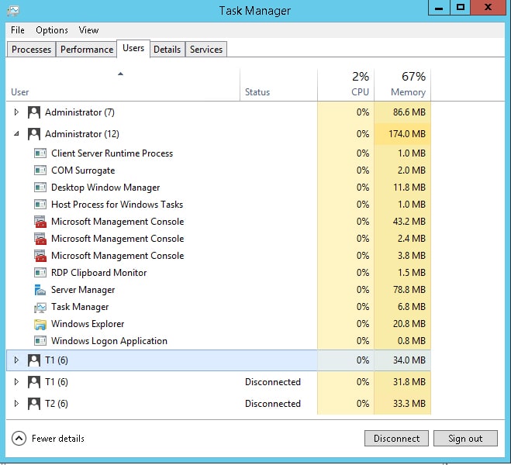Switch to the Services tab
The image size is (511, 465).
pos(206,50)
